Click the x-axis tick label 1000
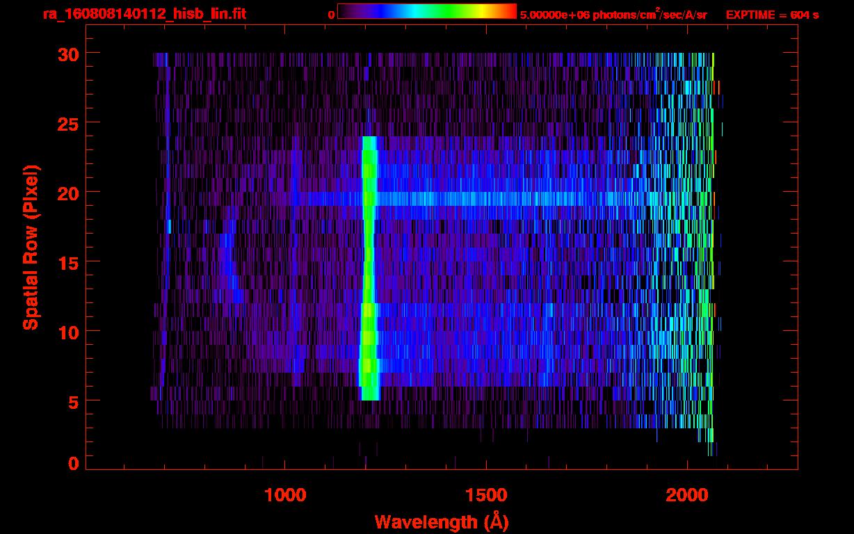854x534 pixels. (285, 495)
